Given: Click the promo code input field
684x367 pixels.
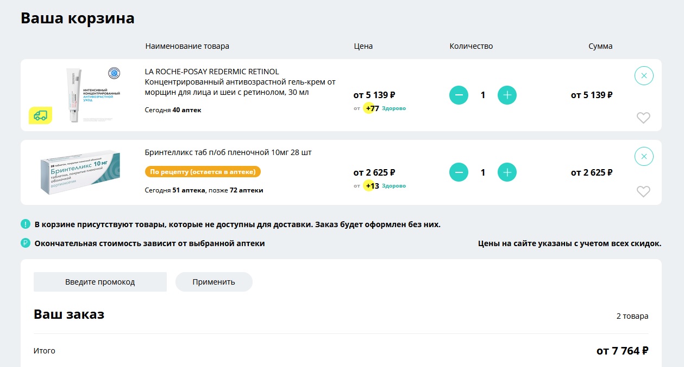Looking at the screenshot, I should pyautogui.click(x=100, y=282).
